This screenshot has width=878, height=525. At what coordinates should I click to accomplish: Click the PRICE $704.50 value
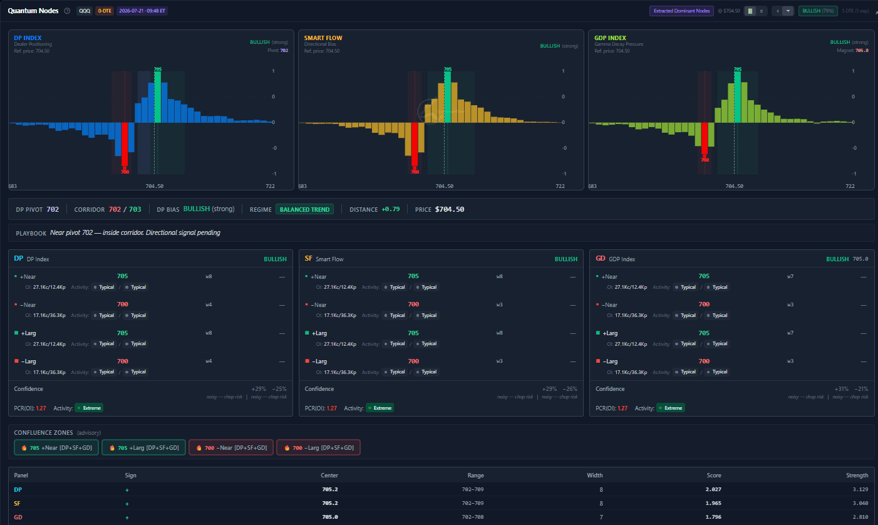point(449,209)
